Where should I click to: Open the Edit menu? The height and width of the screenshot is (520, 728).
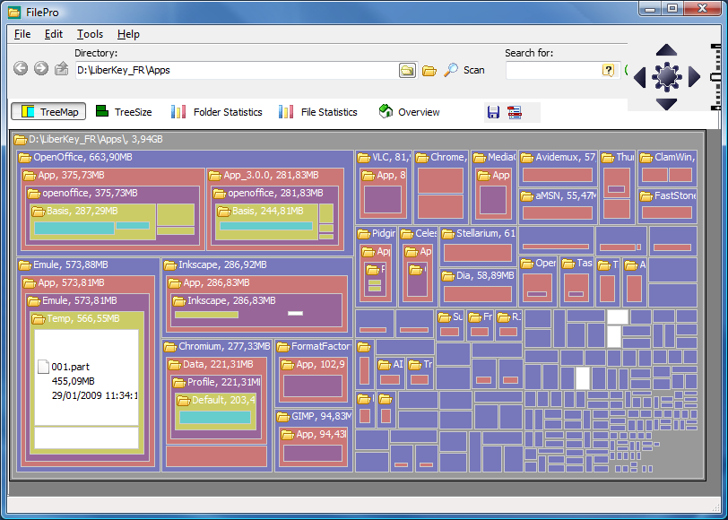(x=54, y=34)
